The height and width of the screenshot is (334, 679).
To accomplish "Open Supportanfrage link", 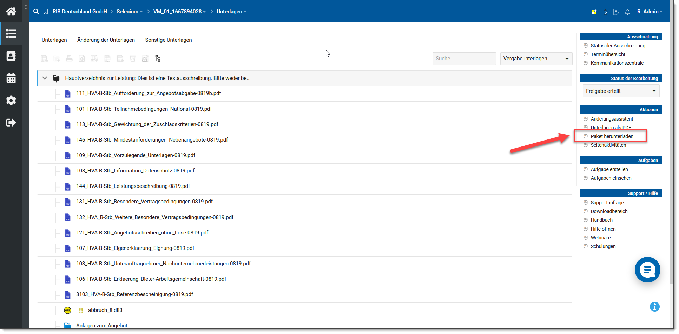I will [x=607, y=203].
